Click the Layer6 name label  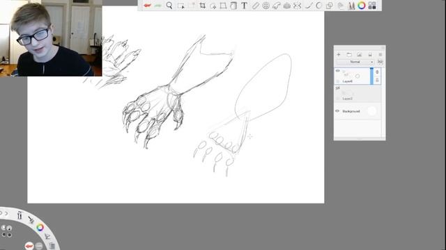point(347,81)
